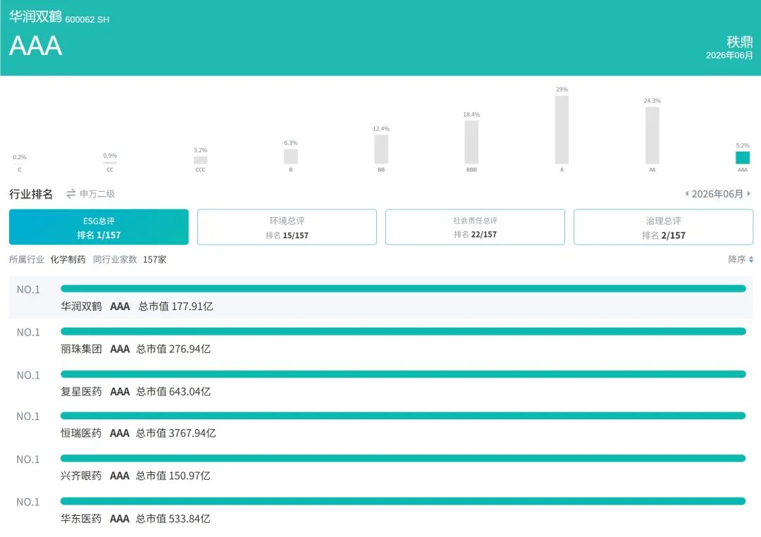Image resolution: width=761 pixels, height=537 pixels.
Task: Click the stock code 600062.SH
Action: click(x=87, y=20)
